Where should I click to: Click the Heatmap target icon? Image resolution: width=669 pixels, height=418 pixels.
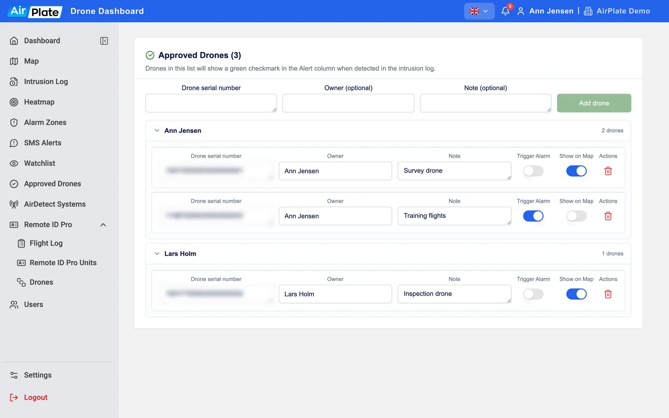[x=14, y=102]
